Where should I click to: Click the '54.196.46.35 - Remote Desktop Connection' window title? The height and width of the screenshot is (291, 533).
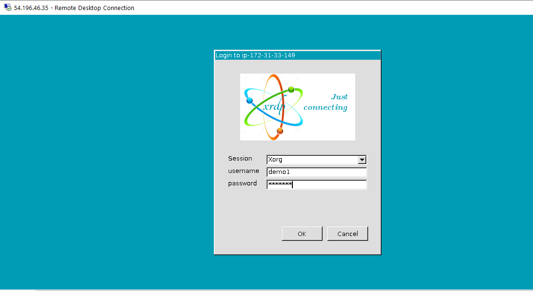click(74, 8)
